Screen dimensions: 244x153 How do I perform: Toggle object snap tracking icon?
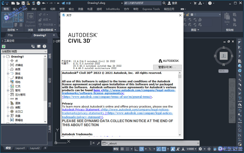coord(159,149)
